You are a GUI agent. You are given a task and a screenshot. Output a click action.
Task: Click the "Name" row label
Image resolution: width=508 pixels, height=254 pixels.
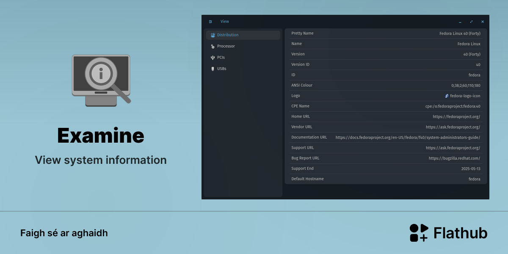tap(296, 44)
